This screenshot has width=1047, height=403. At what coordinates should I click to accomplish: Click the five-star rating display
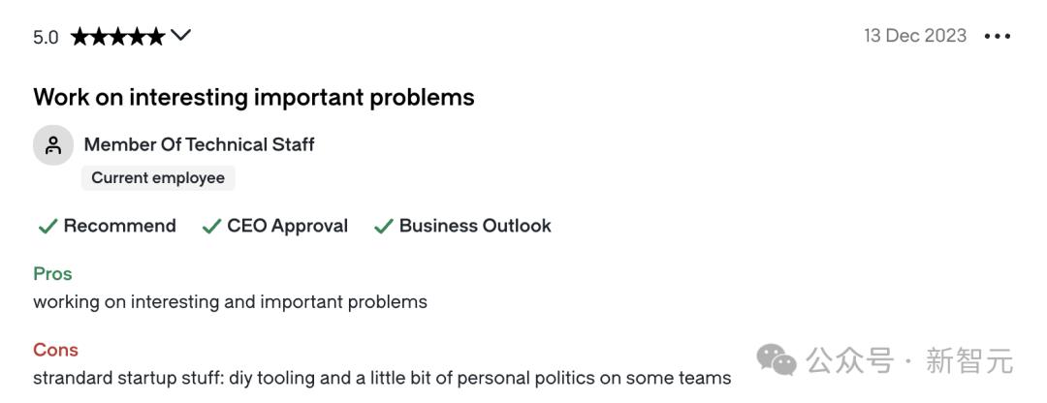(x=117, y=37)
